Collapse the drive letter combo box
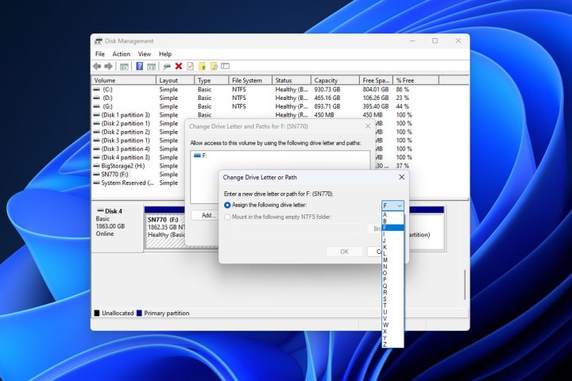Image resolution: width=572 pixels, height=381 pixels. [x=399, y=205]
